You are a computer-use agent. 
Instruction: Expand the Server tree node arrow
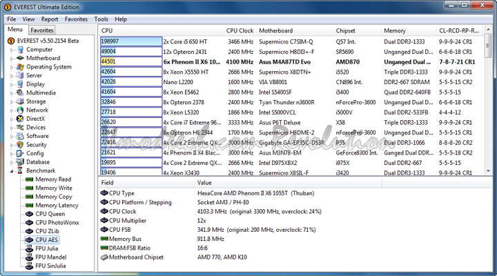12,76
